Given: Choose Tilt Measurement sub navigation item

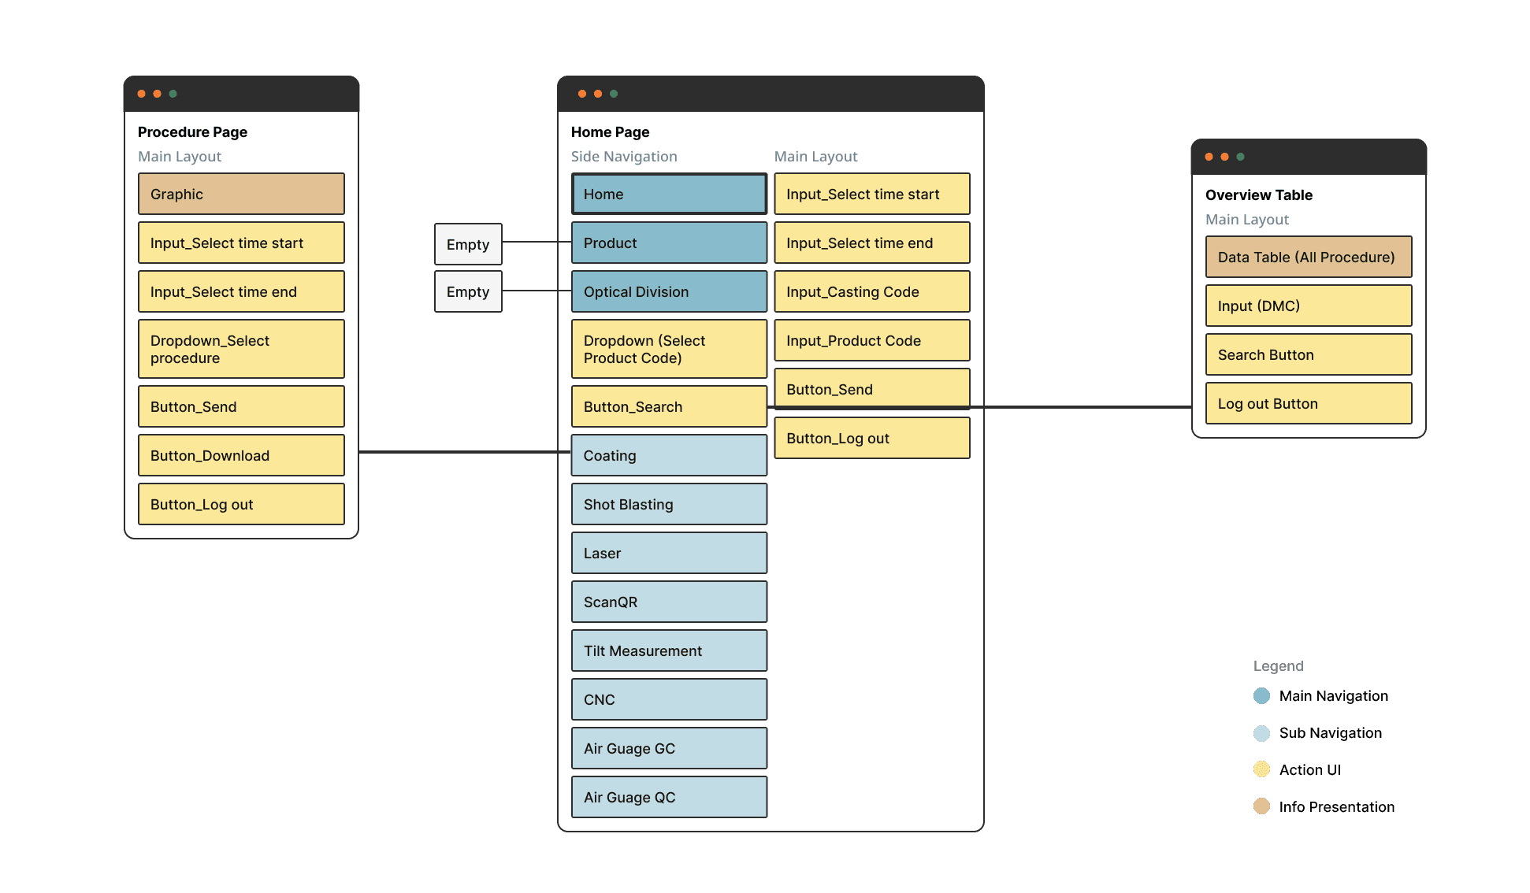Looking at the screenshot, I should [x=669, y=650].
